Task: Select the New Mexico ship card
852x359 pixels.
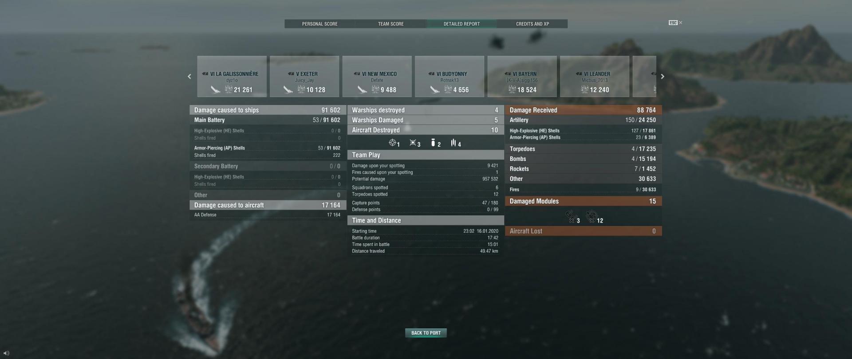Action: tap(377, 76)
